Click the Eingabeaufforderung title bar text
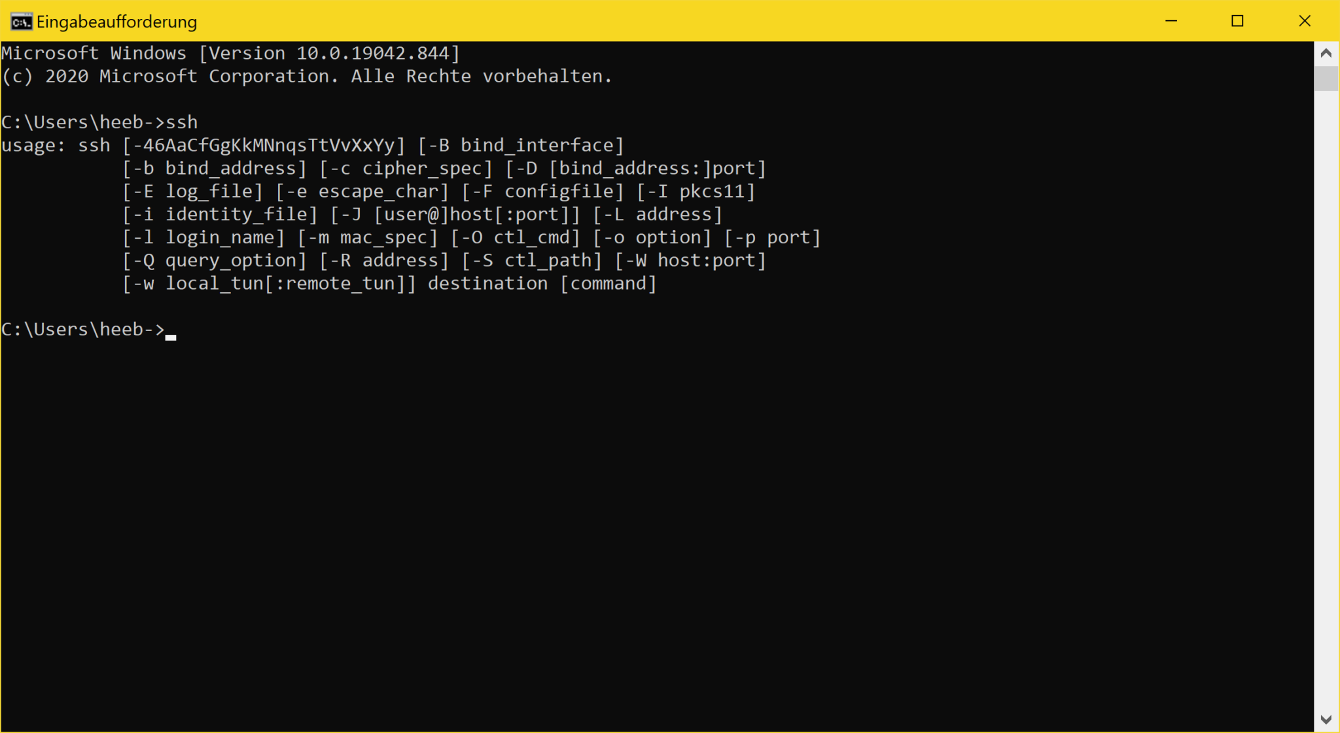Image resolution: width=1340 pixels, height=733 pixels. tap(118, 21)
